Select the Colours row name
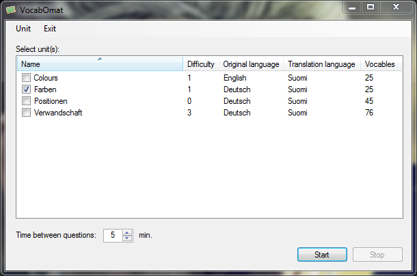Viewport: 417px width, 276px height. pyautogui.click(x=46, y=78)
